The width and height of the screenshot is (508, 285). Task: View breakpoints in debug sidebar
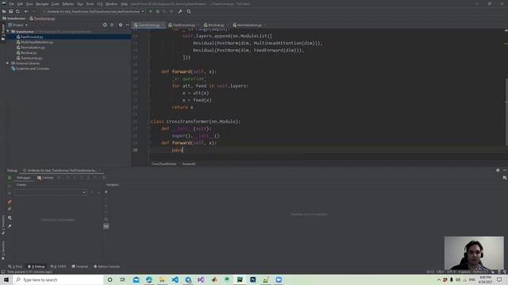pyautogui.click(x=10, y=202)
